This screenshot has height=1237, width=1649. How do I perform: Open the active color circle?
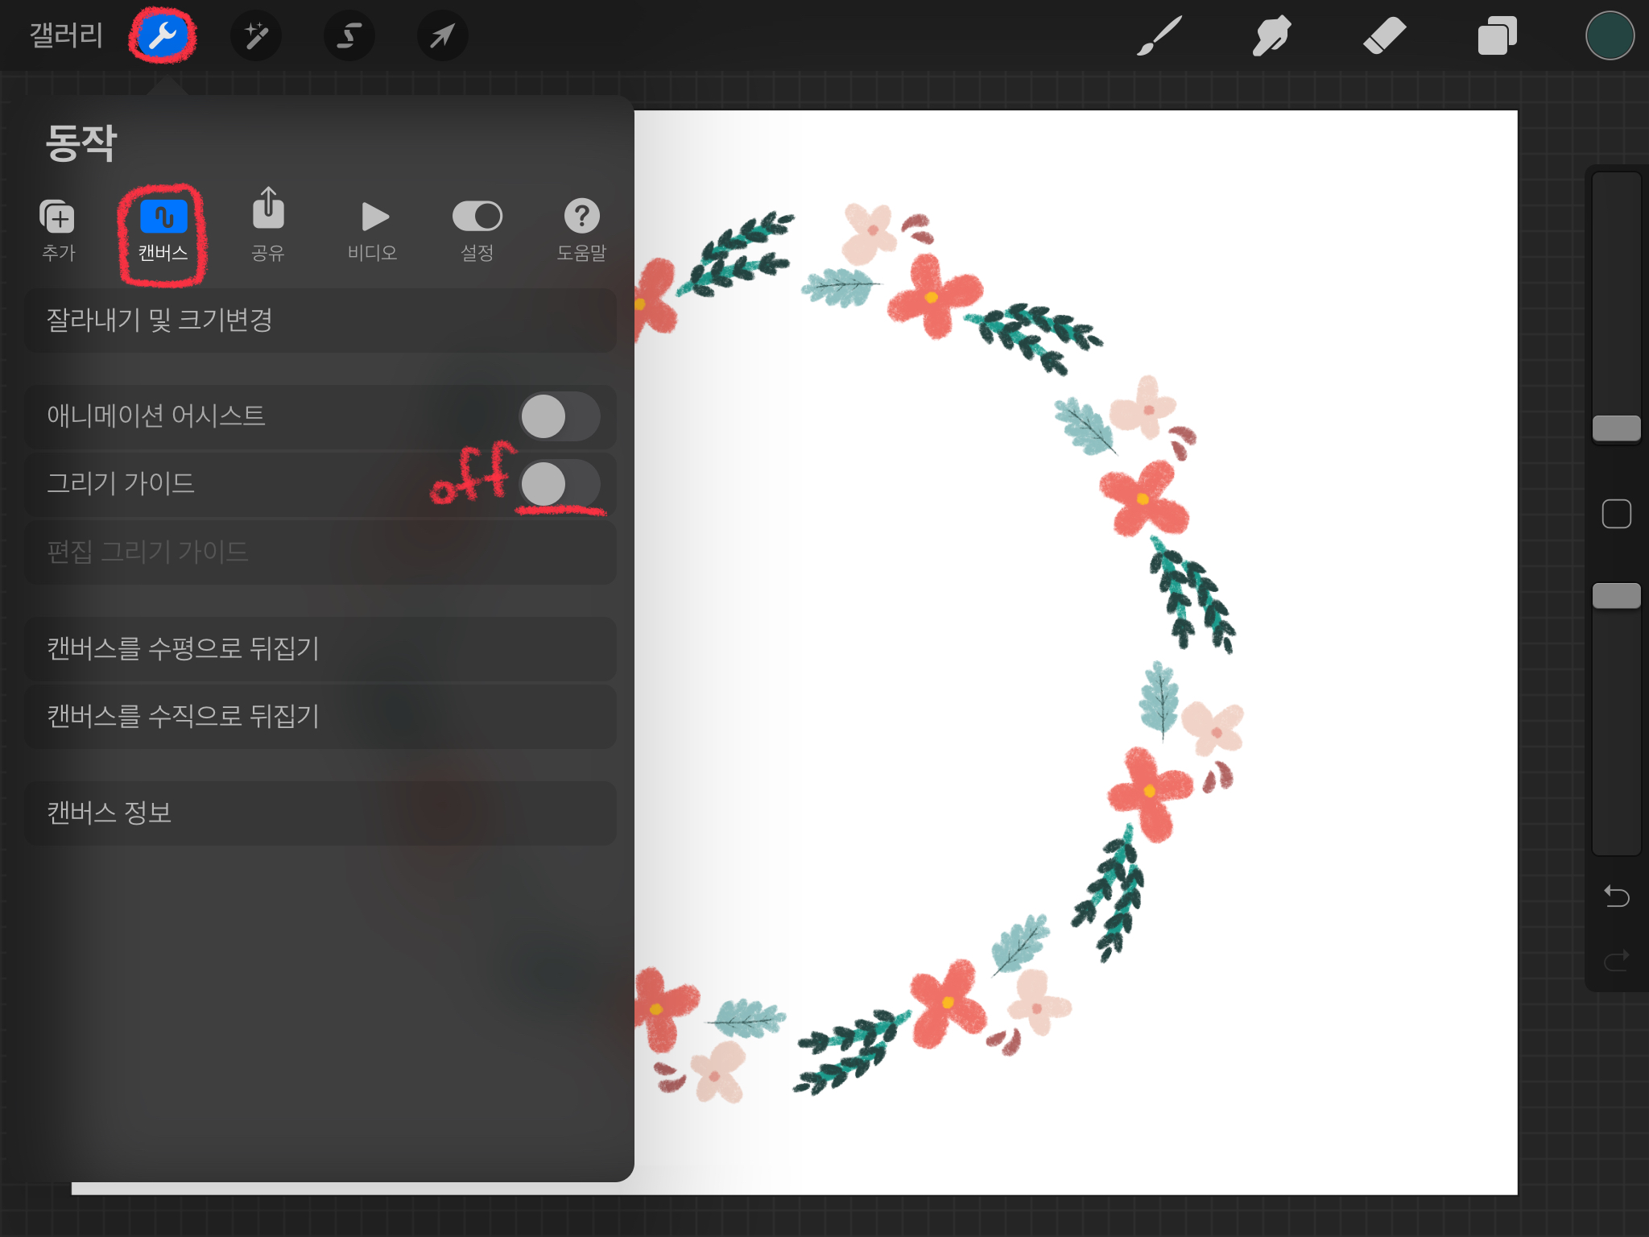[x=1609, y=35]
